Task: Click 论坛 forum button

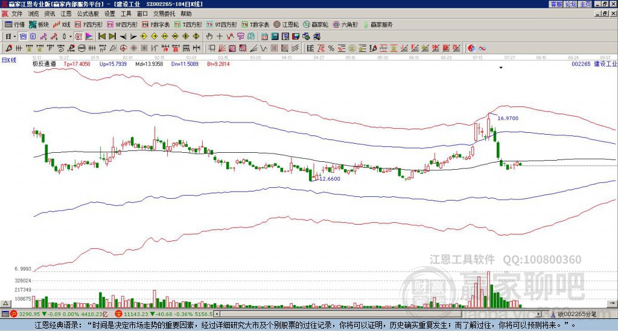Action: pyautogui.click(x=571, y=4)
